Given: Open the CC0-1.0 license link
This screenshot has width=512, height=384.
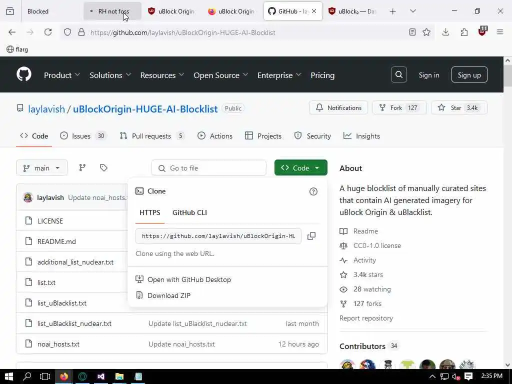Looking at the screenshot, I should (377, 245).
